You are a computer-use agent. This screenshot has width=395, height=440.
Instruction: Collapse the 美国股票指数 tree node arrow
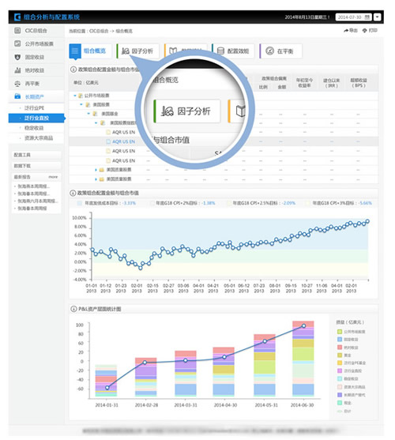point(96,123)
